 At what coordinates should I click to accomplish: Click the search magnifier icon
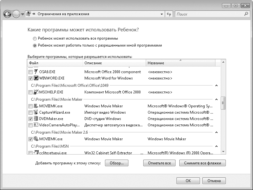[x=246, y=14]
